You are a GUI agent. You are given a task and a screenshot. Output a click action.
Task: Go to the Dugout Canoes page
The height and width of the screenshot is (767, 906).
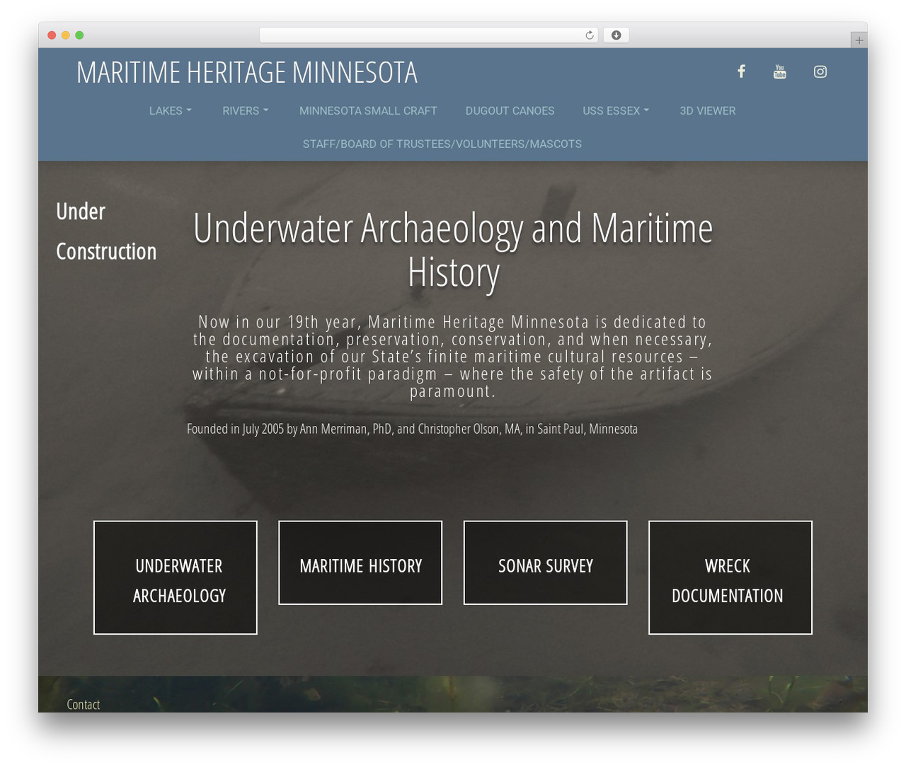click(510, 110)
